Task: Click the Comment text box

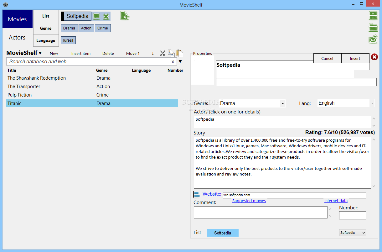Action: (x=261, y=213)
